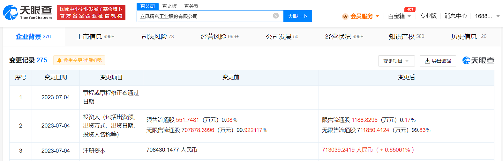
Task: Click the TianYanCha logo
Action: 27,12
